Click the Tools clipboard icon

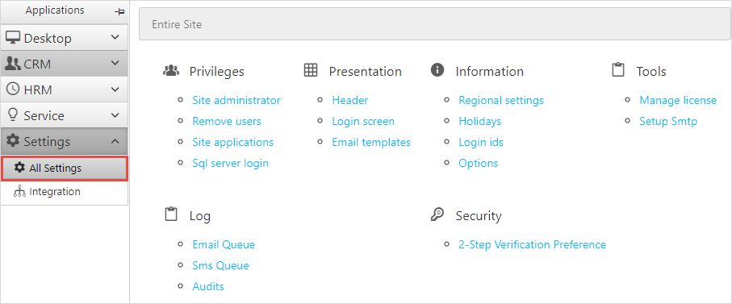click(618, 70)
